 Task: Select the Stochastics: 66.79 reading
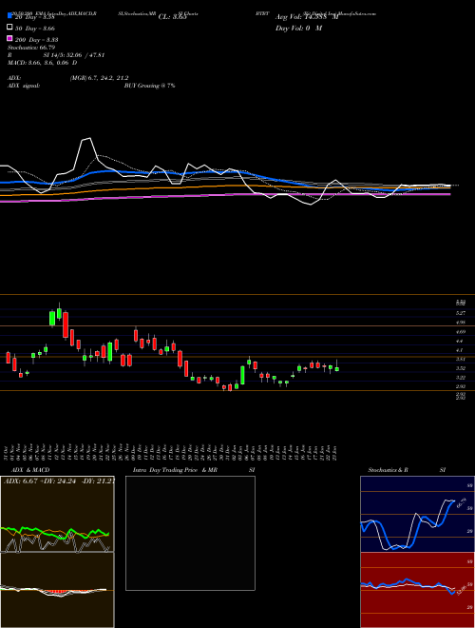click(31, 48)
